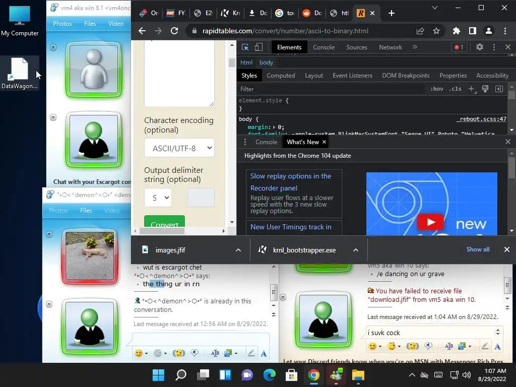Toggle Chrome side panel icon
This screenshot has height=387, width=516.
(473, 31)
